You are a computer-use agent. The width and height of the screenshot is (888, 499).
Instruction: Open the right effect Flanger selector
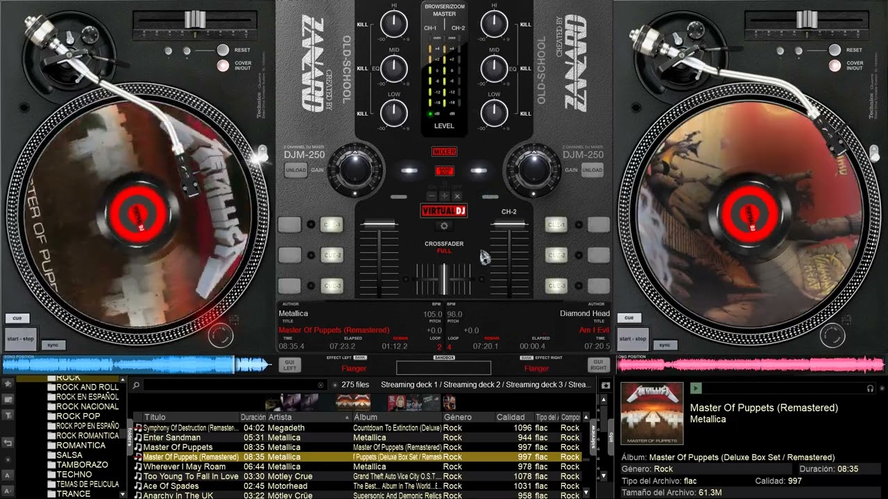536,368
